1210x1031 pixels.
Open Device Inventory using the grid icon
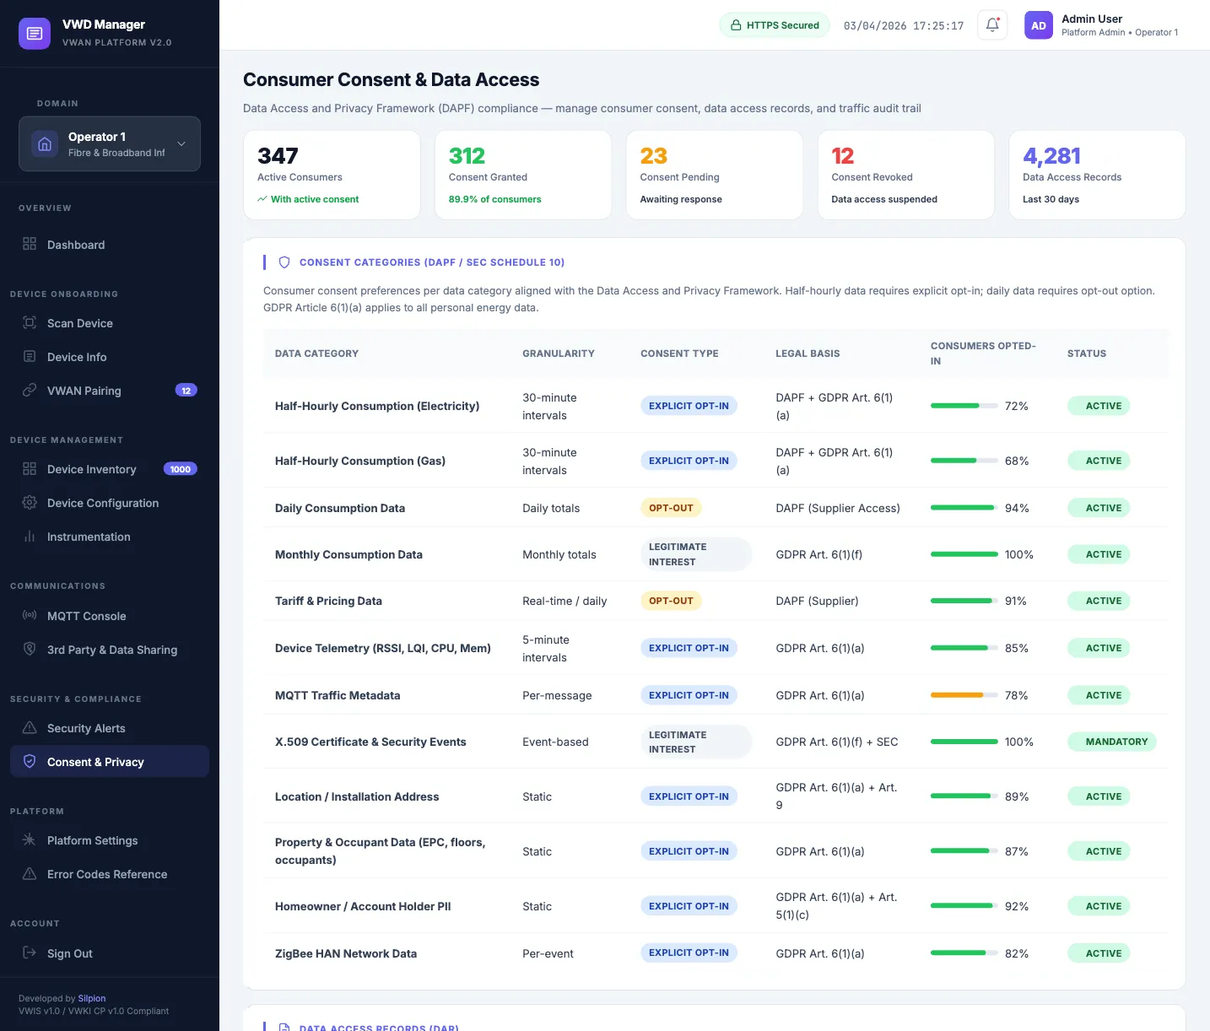coord(29,469)
